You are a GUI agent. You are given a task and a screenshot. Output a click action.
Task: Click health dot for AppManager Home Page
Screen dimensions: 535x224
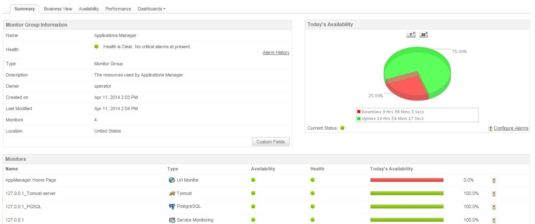(x=313, y=180)
